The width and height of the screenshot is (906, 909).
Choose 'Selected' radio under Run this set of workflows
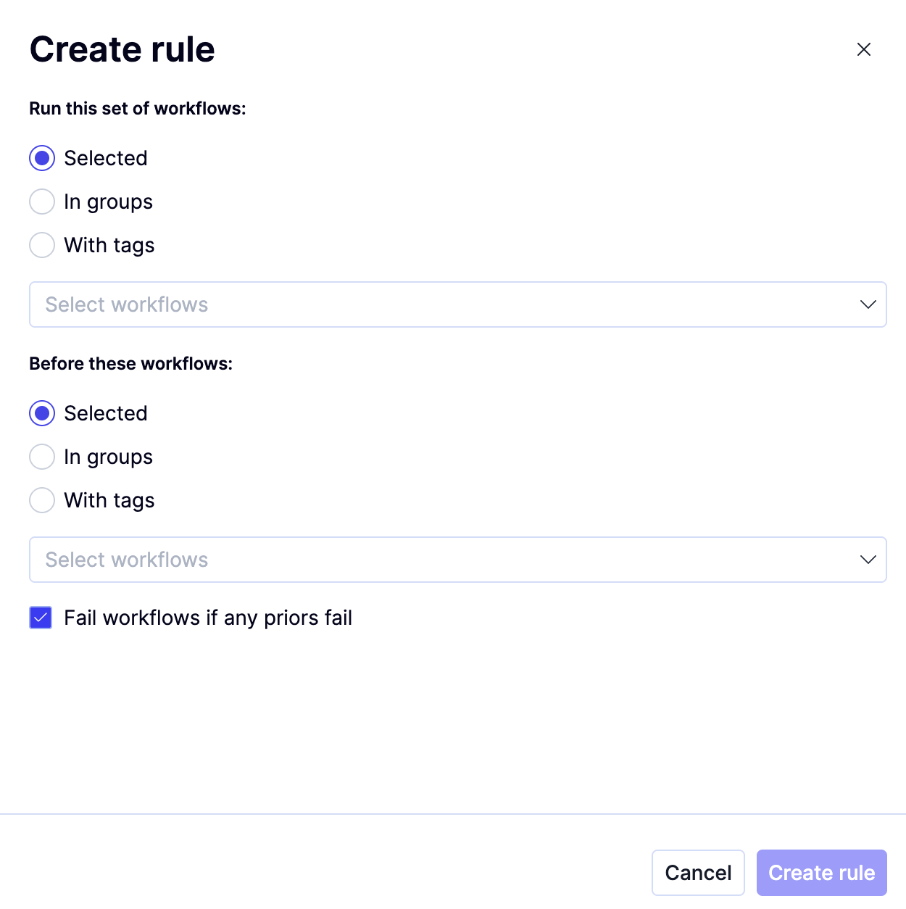click(42, 158)
